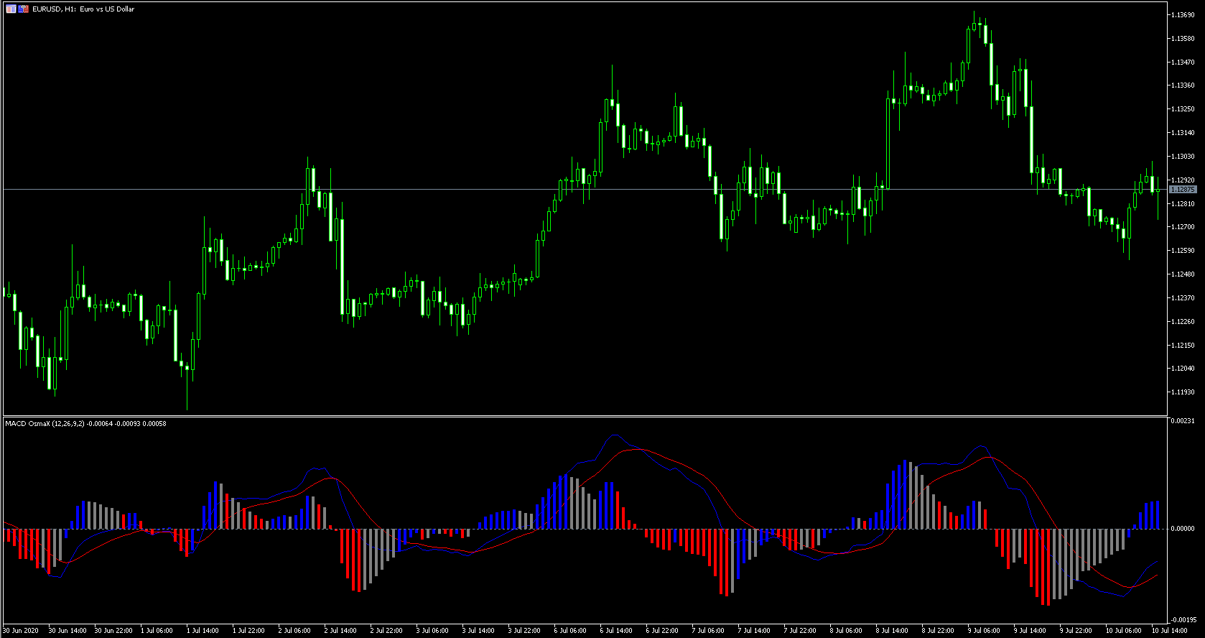Click the current price tag 1.12875

(1183, 190)
